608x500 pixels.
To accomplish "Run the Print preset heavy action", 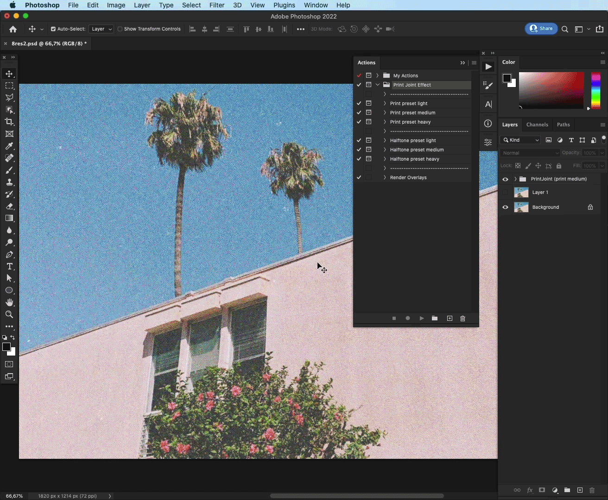I will (410, 122).
